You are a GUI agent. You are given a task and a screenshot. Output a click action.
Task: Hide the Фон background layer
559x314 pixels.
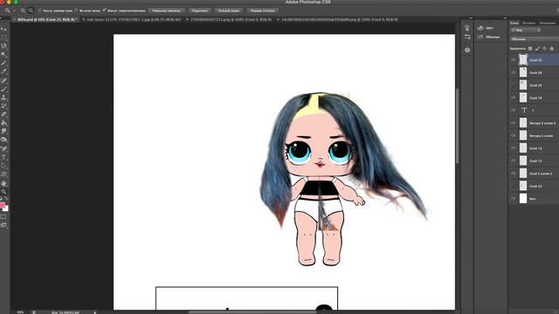[x=513, y=199]
